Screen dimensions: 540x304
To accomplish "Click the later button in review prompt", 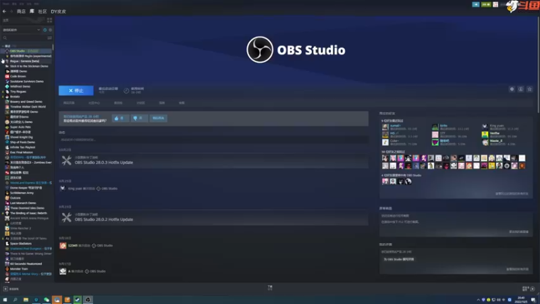I will coord(159,118).
